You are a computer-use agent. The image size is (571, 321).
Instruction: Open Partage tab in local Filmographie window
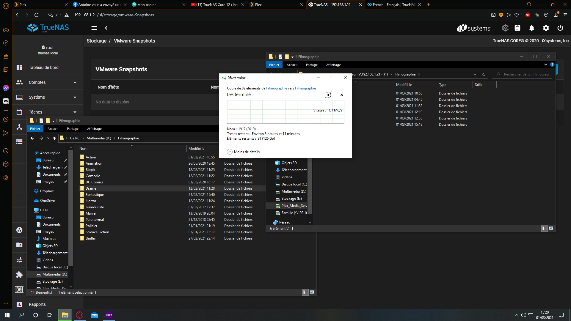coord(73,129)
